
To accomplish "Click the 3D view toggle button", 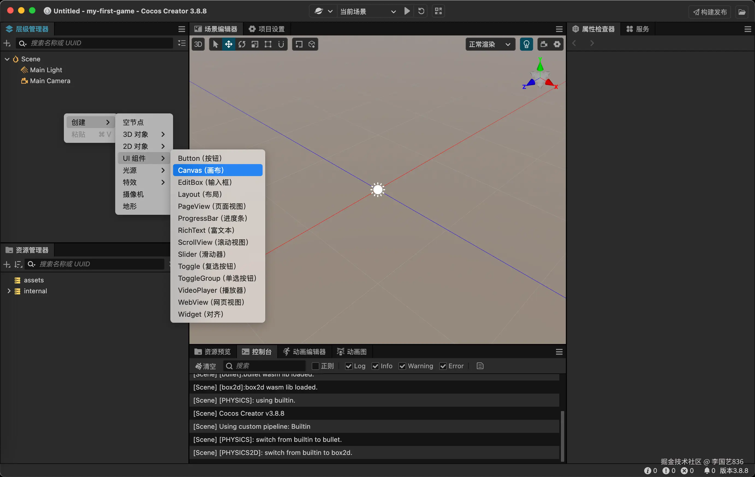I will click(198, 44).
